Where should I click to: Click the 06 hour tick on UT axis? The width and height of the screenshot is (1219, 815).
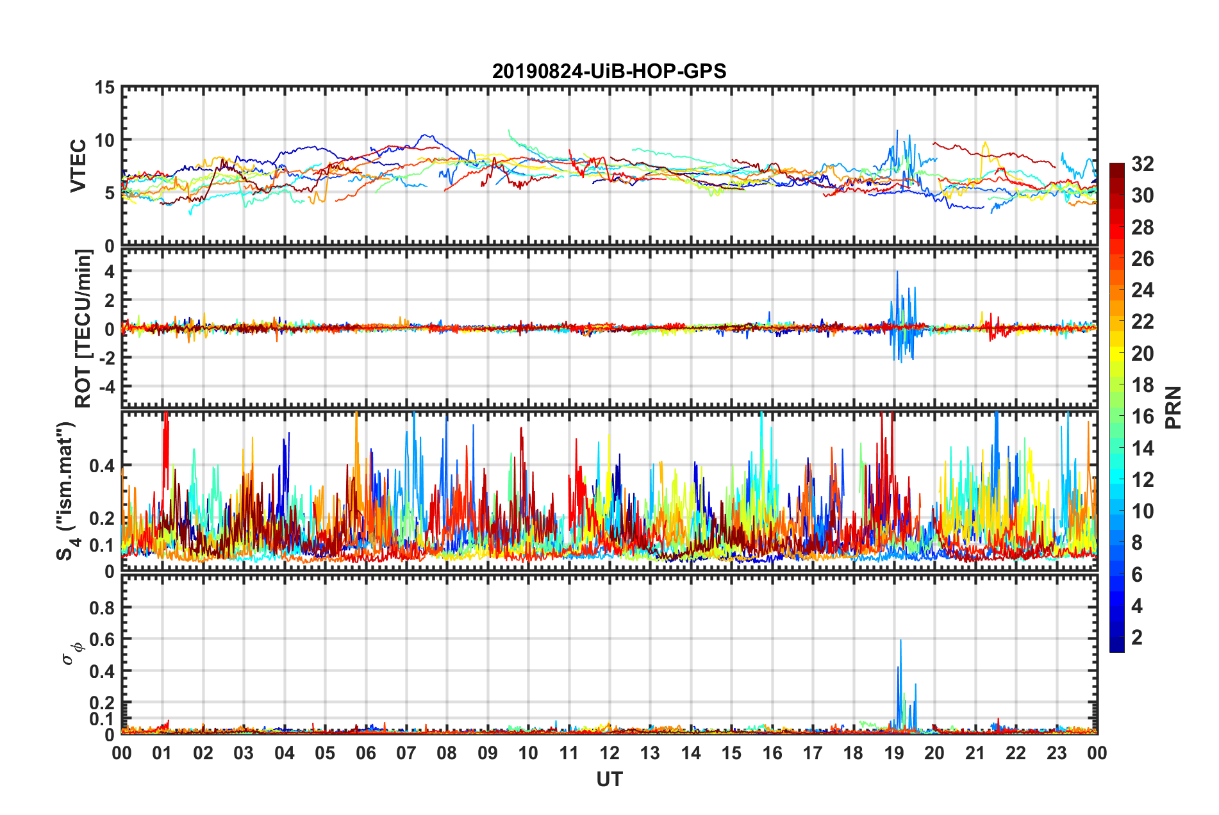pos(365,753)
